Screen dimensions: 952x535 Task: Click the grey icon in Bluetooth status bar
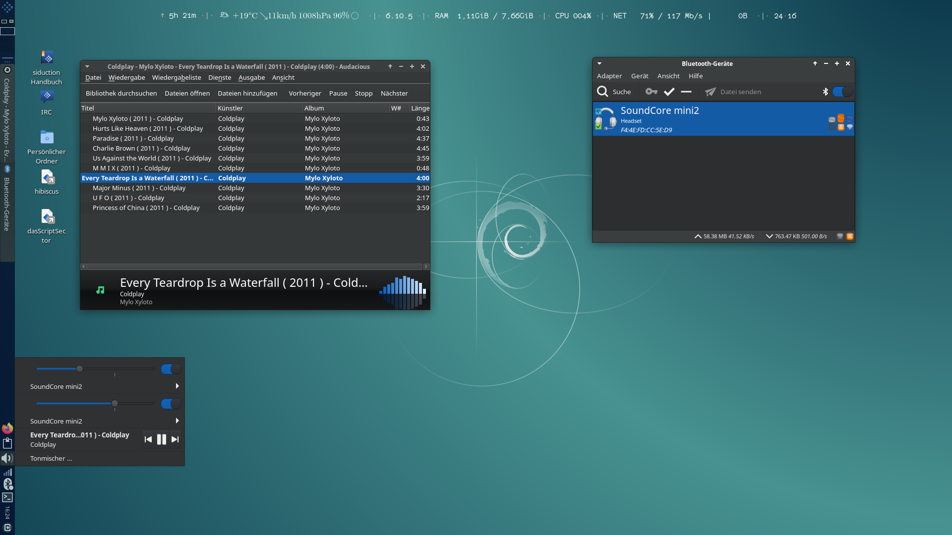coord(840,236)
